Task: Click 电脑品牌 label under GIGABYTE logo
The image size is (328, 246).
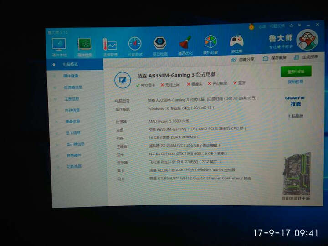Action: [x=295, y=116]
